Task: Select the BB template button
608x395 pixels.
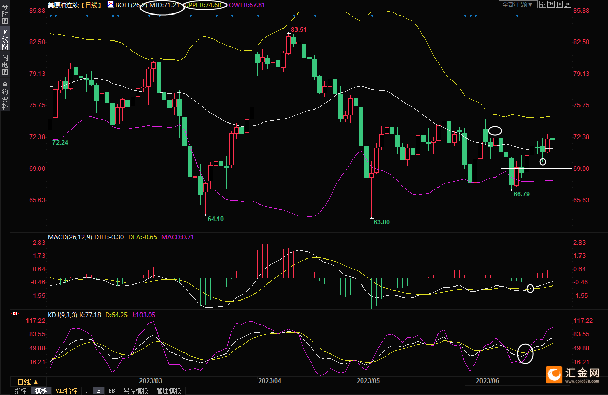Action: (111, 391)
